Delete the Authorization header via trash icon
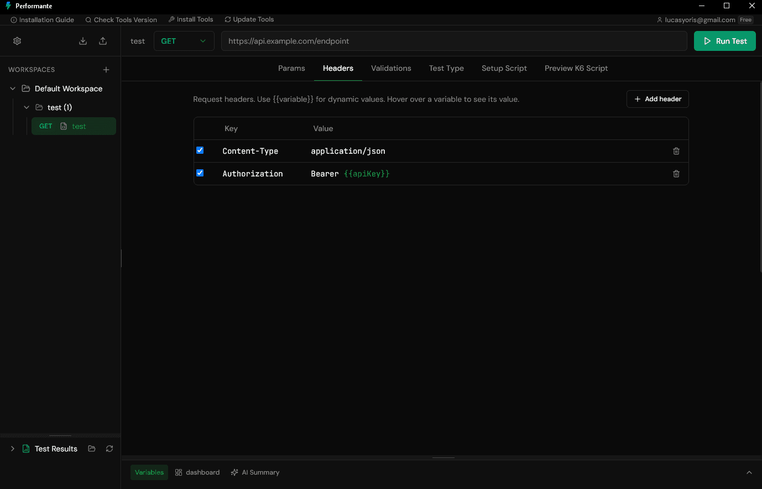762x489 pixels. click(x=676, y=174)
